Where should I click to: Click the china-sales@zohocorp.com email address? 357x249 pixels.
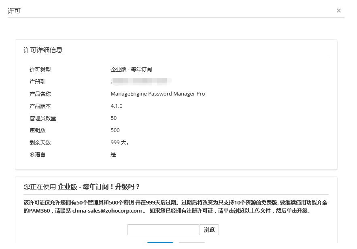pos(107,211)
